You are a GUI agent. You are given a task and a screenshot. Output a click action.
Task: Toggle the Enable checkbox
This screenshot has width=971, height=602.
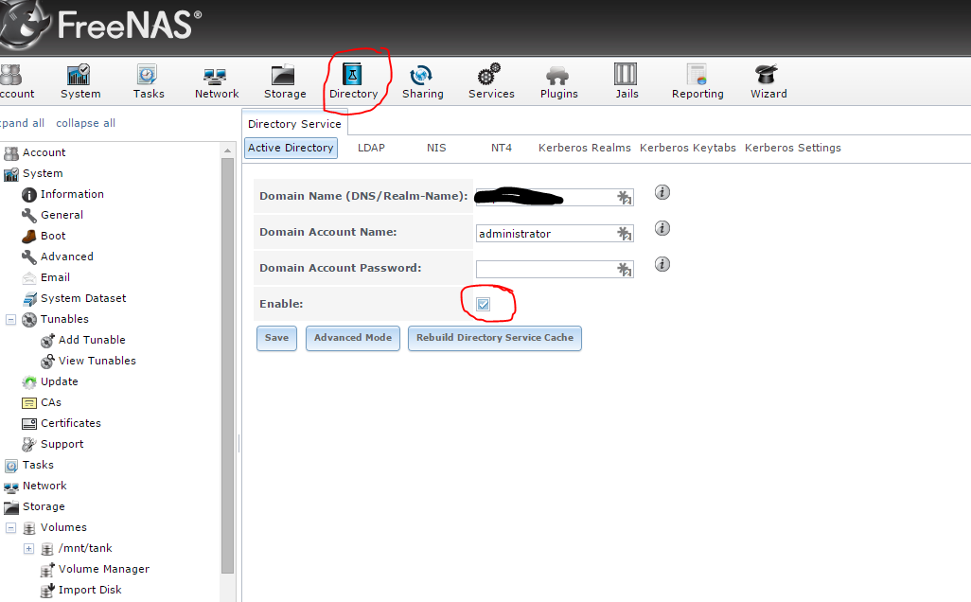point(483,304)
